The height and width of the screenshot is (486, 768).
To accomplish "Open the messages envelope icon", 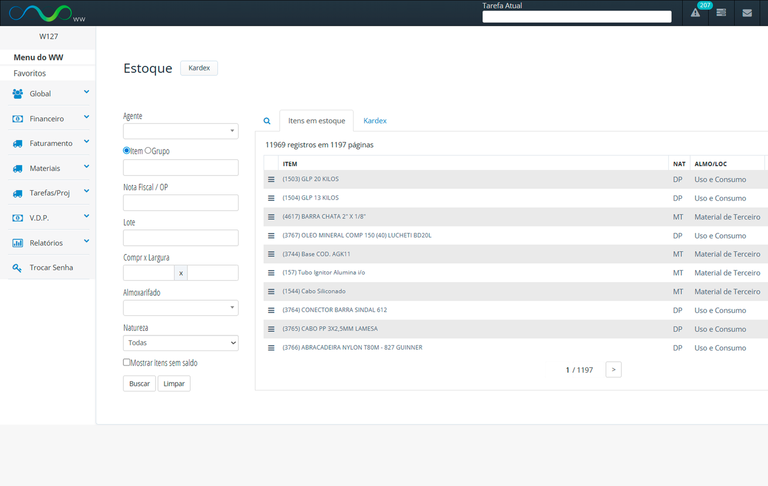I will 747,13.
